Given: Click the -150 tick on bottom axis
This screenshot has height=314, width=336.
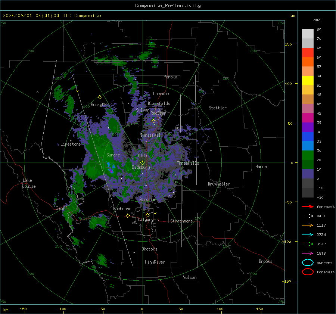Looking at the screenshot, I should 22,309.
